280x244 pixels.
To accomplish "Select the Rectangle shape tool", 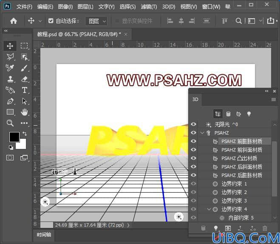I will click(10, 112).
